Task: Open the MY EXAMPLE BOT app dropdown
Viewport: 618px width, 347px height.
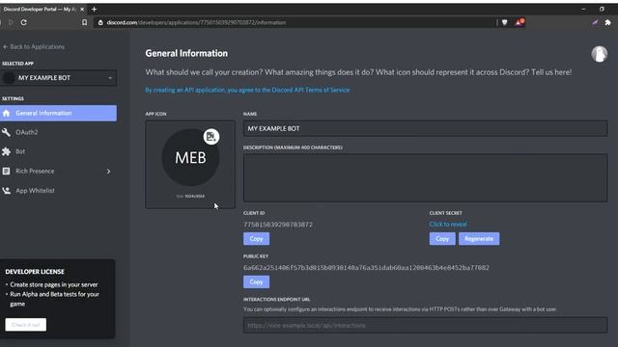Action: [x=58, y=78]
